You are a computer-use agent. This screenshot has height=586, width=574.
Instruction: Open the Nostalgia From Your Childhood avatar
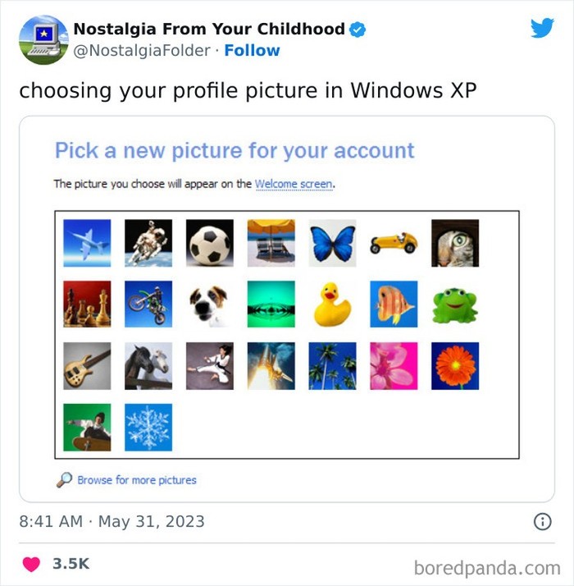(x=43, y=39)
